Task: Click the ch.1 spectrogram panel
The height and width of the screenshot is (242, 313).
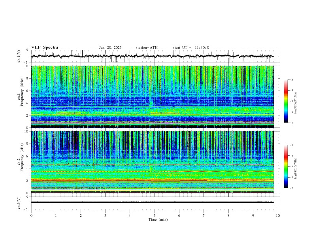Action: point(153,96)
